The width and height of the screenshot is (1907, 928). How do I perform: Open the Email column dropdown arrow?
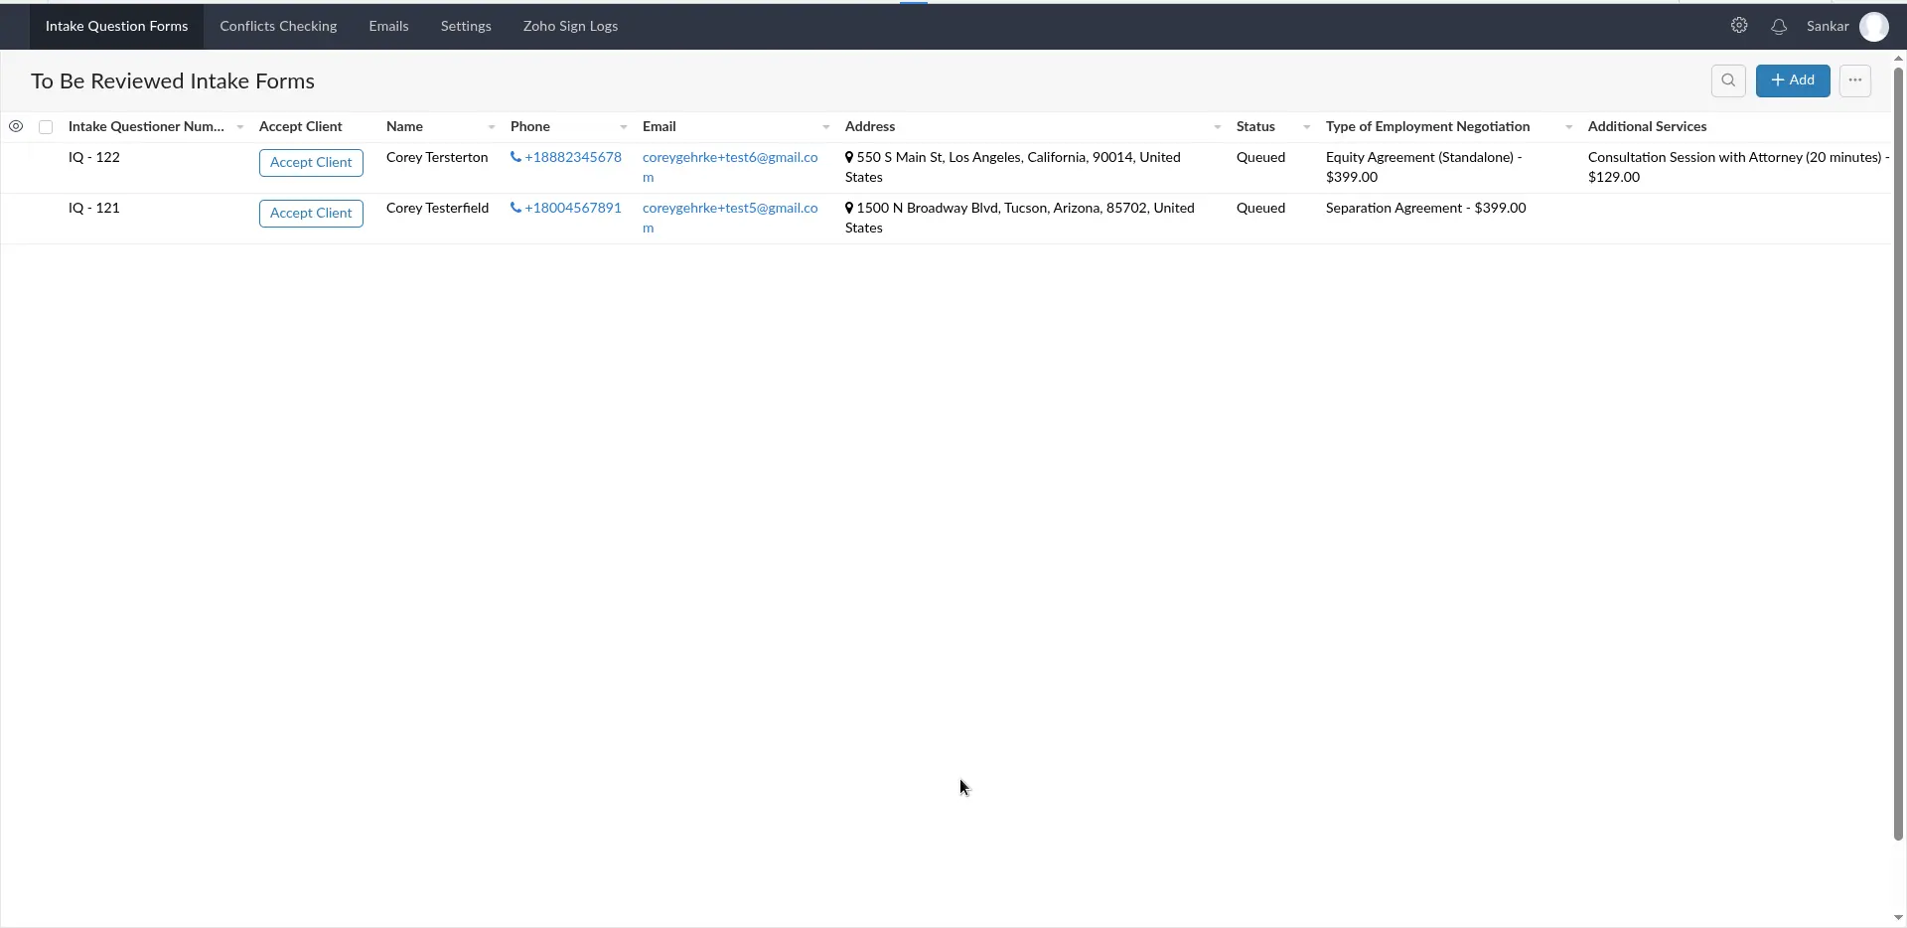(x=825, y=127)
